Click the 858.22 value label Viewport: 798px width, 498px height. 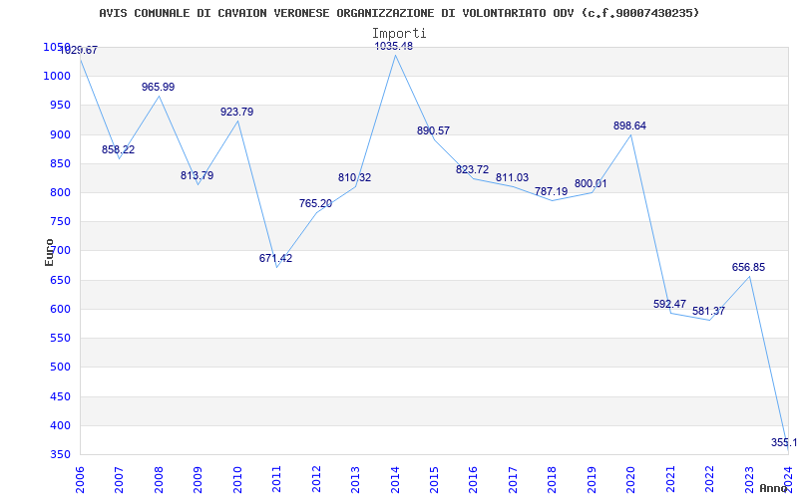tap(118, 149)
